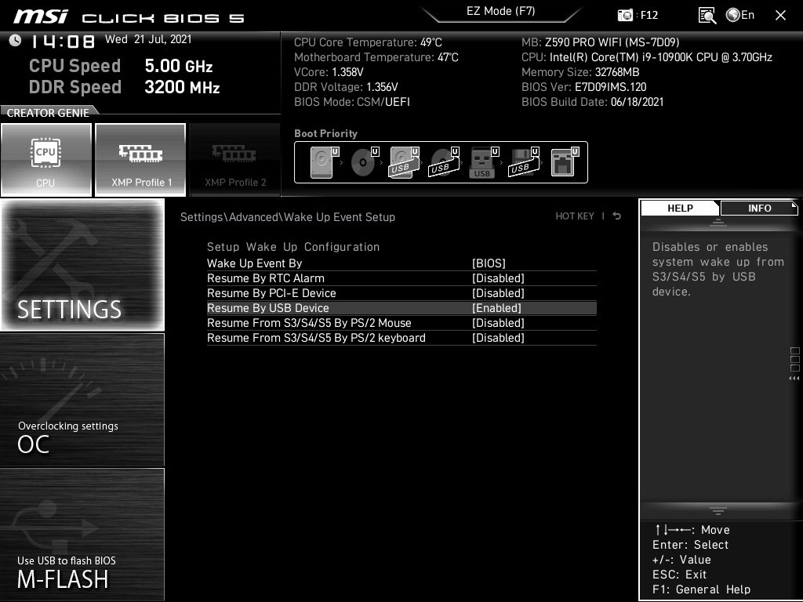Change Resume By RTC Alarm value

click(x=498, y=278)
